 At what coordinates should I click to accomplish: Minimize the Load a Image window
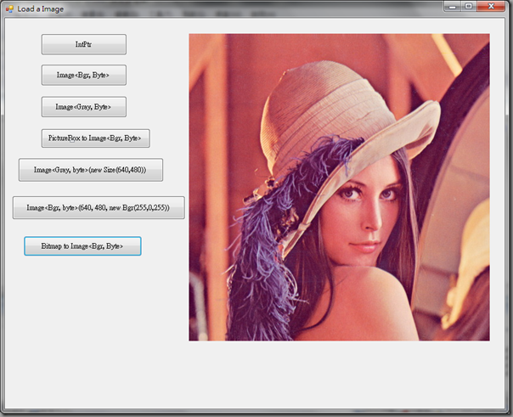pos(453,6)
